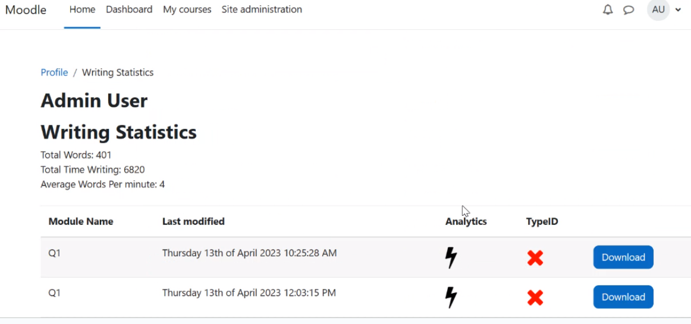This screenshot has height=324, width=691.
Task: Expand the user menu dropdown arrow
Action: pyautogui.click(x=678, y=10)
